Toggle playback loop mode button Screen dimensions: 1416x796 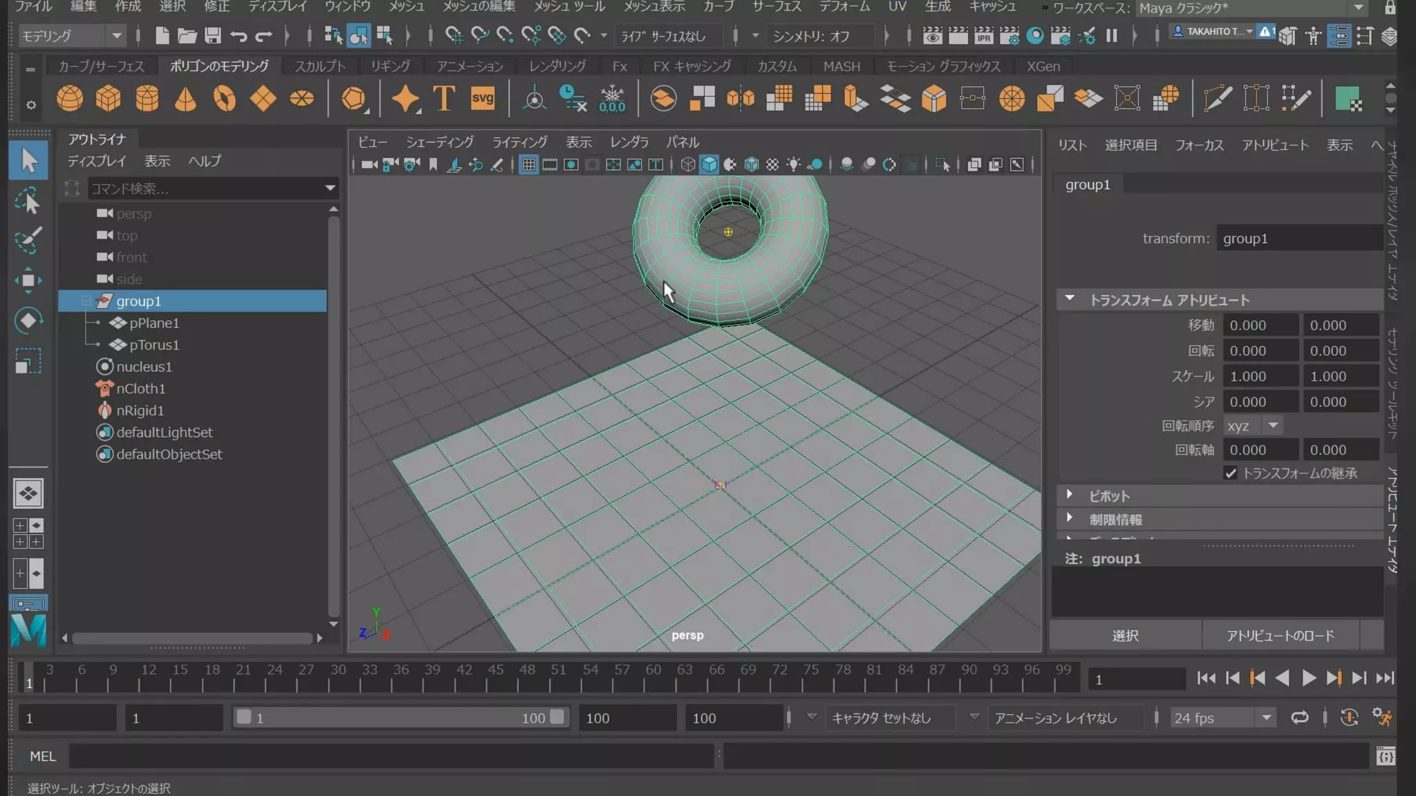click(1300, 718)
